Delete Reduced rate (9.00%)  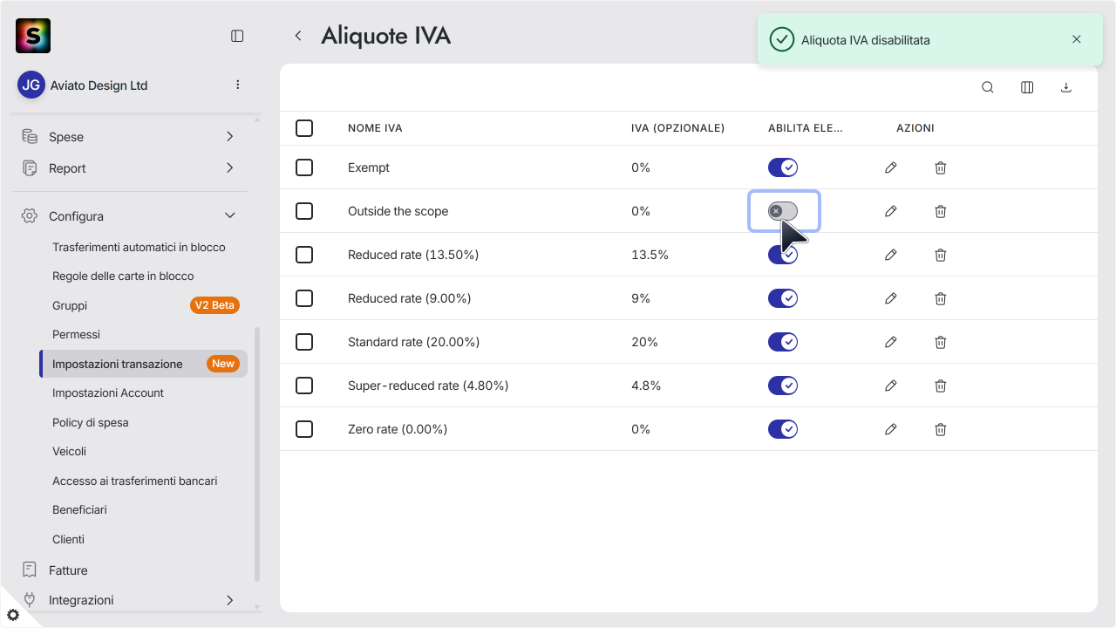[x=941, y=298]
